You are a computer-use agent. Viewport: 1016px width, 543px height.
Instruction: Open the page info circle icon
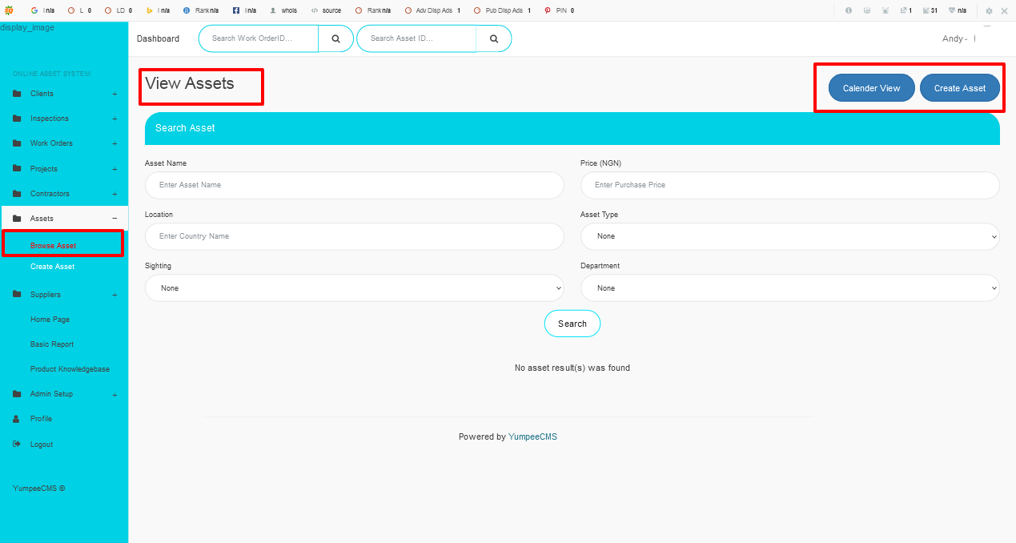tap(849, 10)
